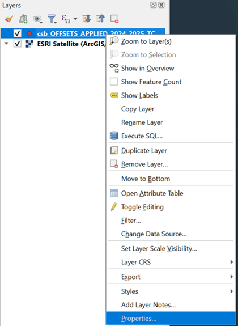Click the Add Group icon in Layers toolbar
The width and height of the screenshot is (238, 326).
click(23, 19)
